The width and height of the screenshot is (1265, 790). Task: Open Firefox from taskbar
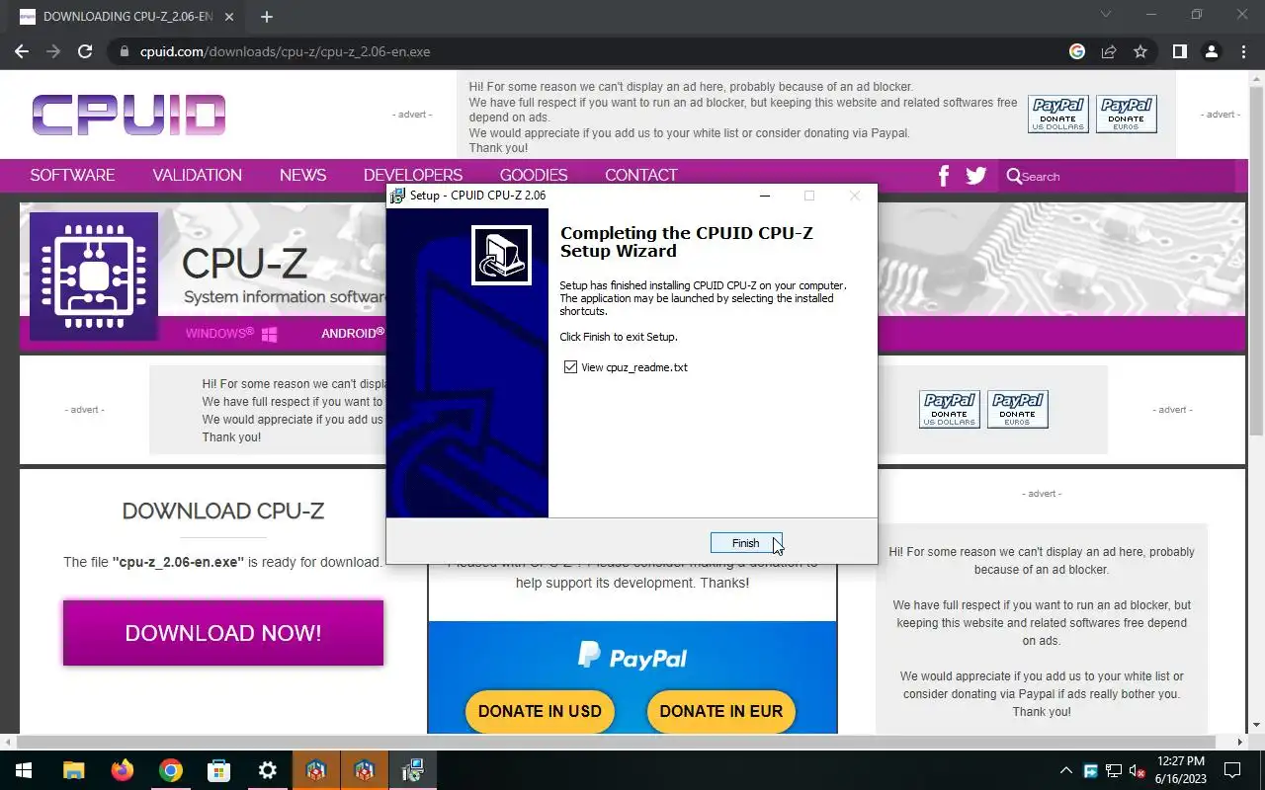pos(123,770)
